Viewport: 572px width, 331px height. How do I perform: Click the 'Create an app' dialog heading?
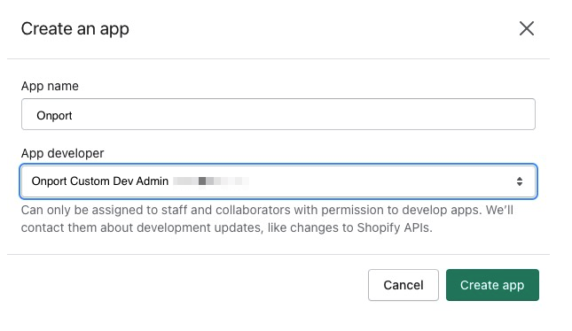tap(75, 29)
